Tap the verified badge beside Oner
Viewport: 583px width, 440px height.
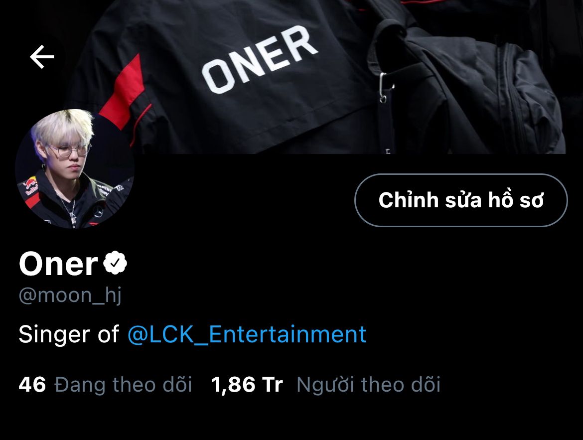(115, 263)
